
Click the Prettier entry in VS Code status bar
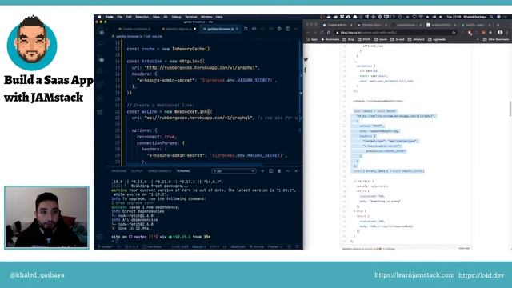point(274,246)
